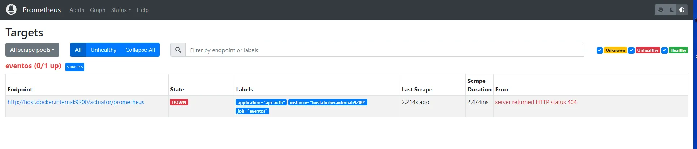The image size is (697, 149).
Task: Collapse eventos pool with show less
Action: point(75,67)
